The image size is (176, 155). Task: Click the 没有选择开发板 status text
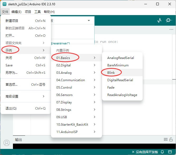coord(147,152)
